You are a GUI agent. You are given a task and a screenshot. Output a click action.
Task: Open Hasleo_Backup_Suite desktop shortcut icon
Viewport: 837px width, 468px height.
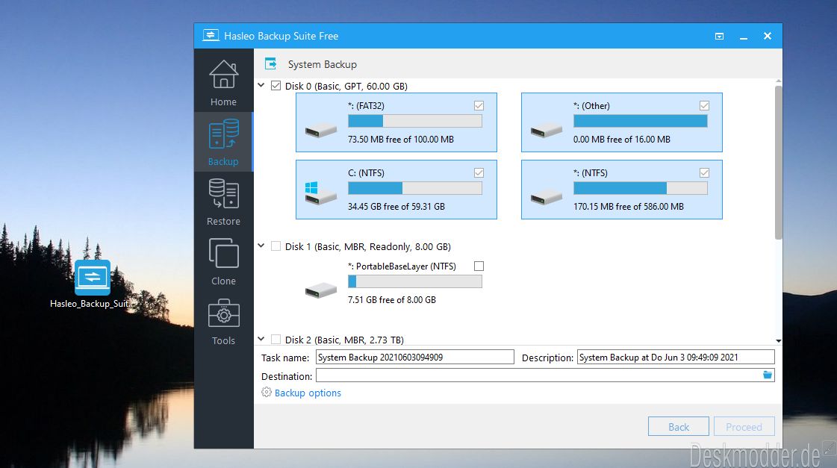point(93,278)
